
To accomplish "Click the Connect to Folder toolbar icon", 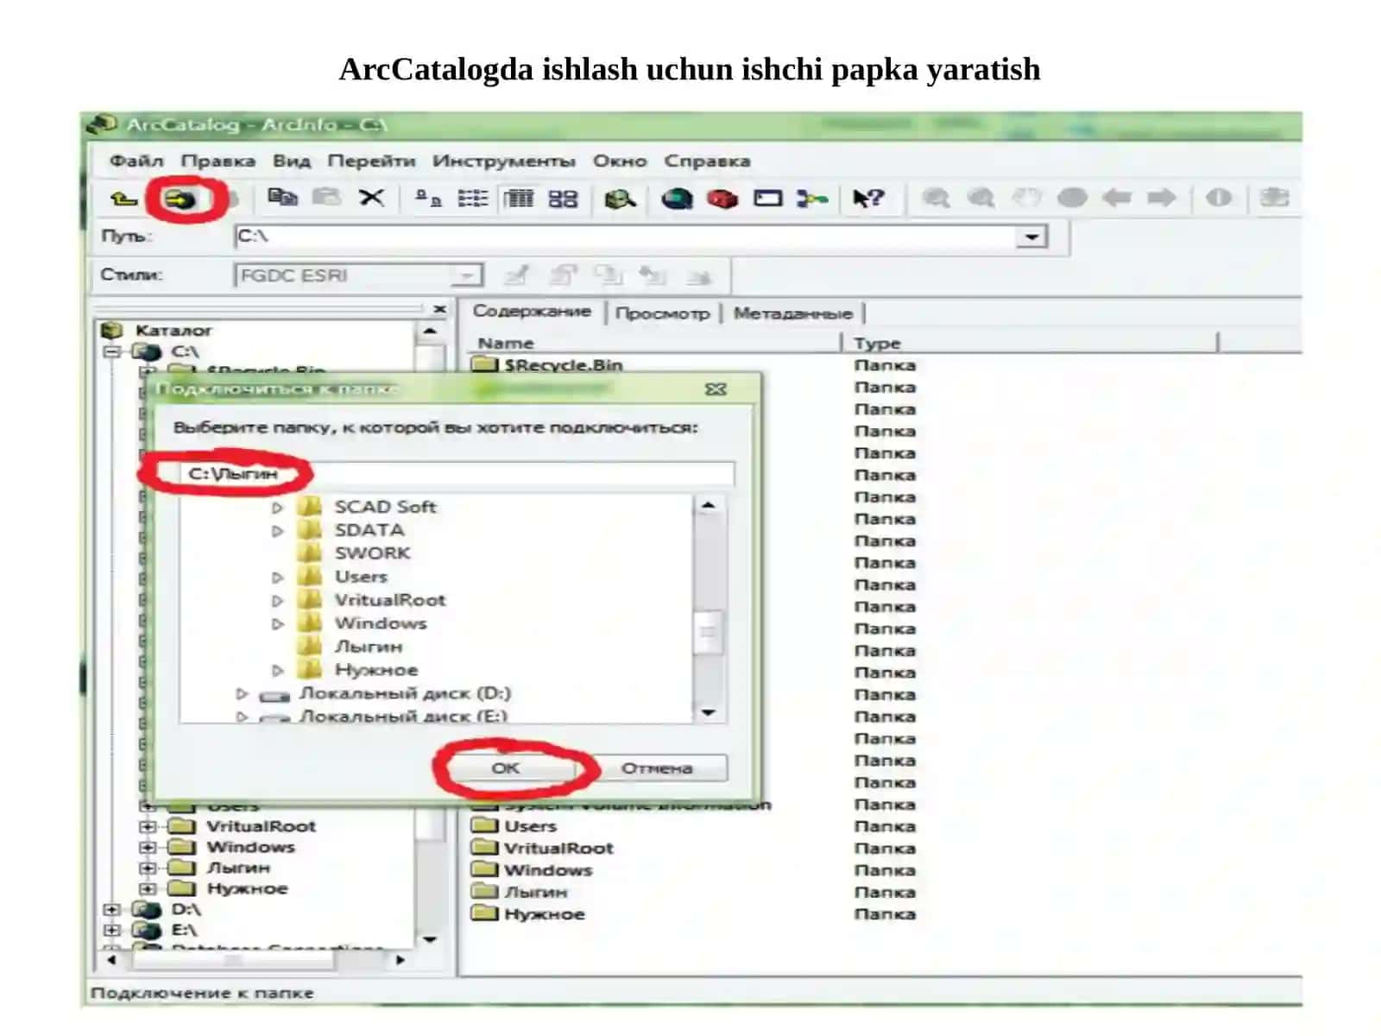I will [180, 199].
